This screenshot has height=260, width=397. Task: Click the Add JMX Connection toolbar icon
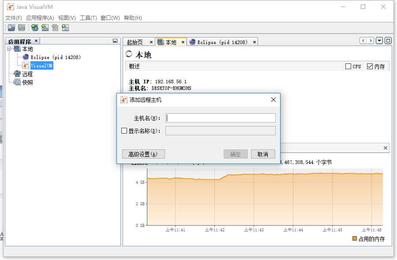(x=45, y=28)
